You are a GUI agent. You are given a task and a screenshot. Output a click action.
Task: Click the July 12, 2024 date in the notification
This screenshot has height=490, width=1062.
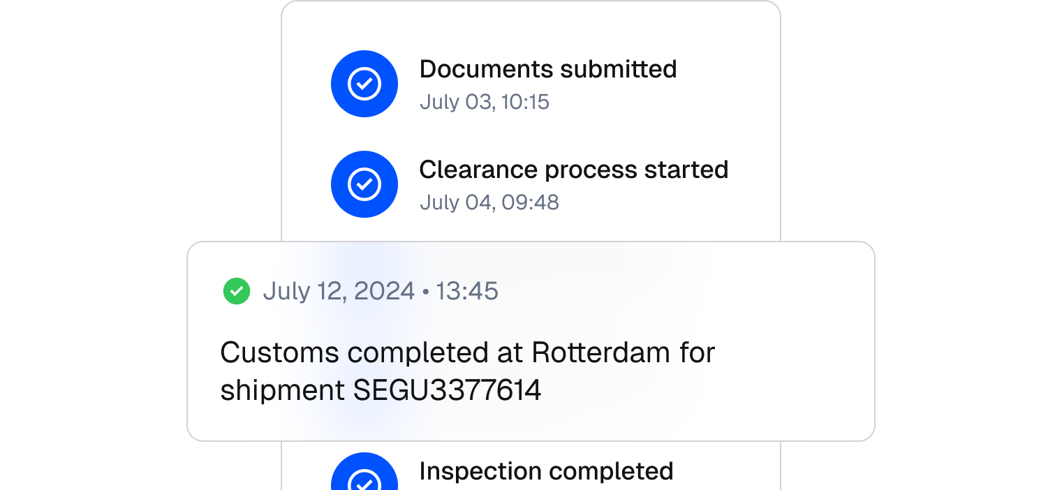click(339, 291)
